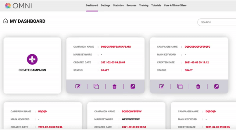Click created date 2021-02-03 09:09:35
236x130 pixels.
pos(218,127)
